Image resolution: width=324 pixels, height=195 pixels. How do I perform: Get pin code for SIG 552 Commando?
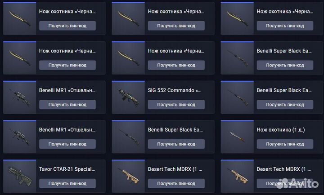(x=176, y=105)
